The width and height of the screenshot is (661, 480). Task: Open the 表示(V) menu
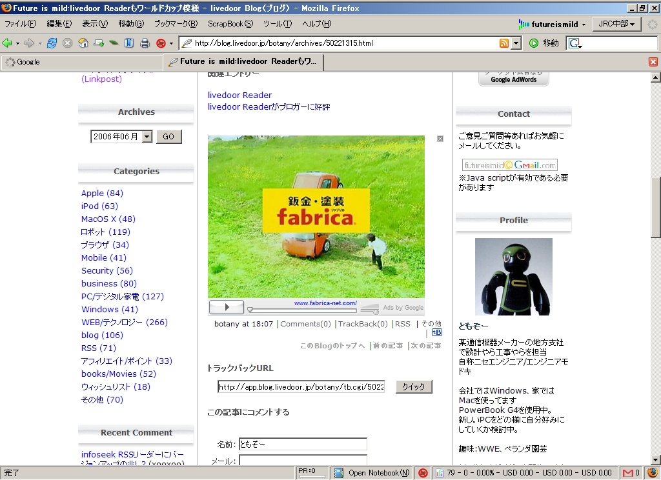coord(95,24)
